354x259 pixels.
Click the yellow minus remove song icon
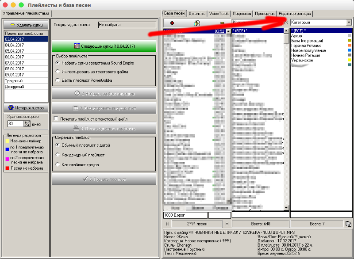tap(222, 23)
